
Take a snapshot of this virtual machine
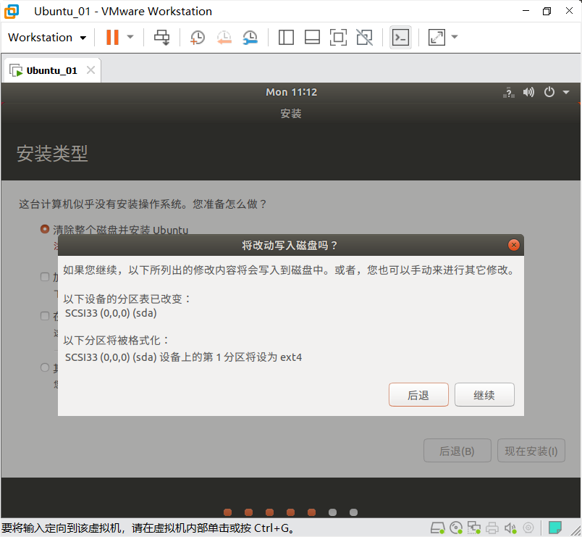point(198,38)
